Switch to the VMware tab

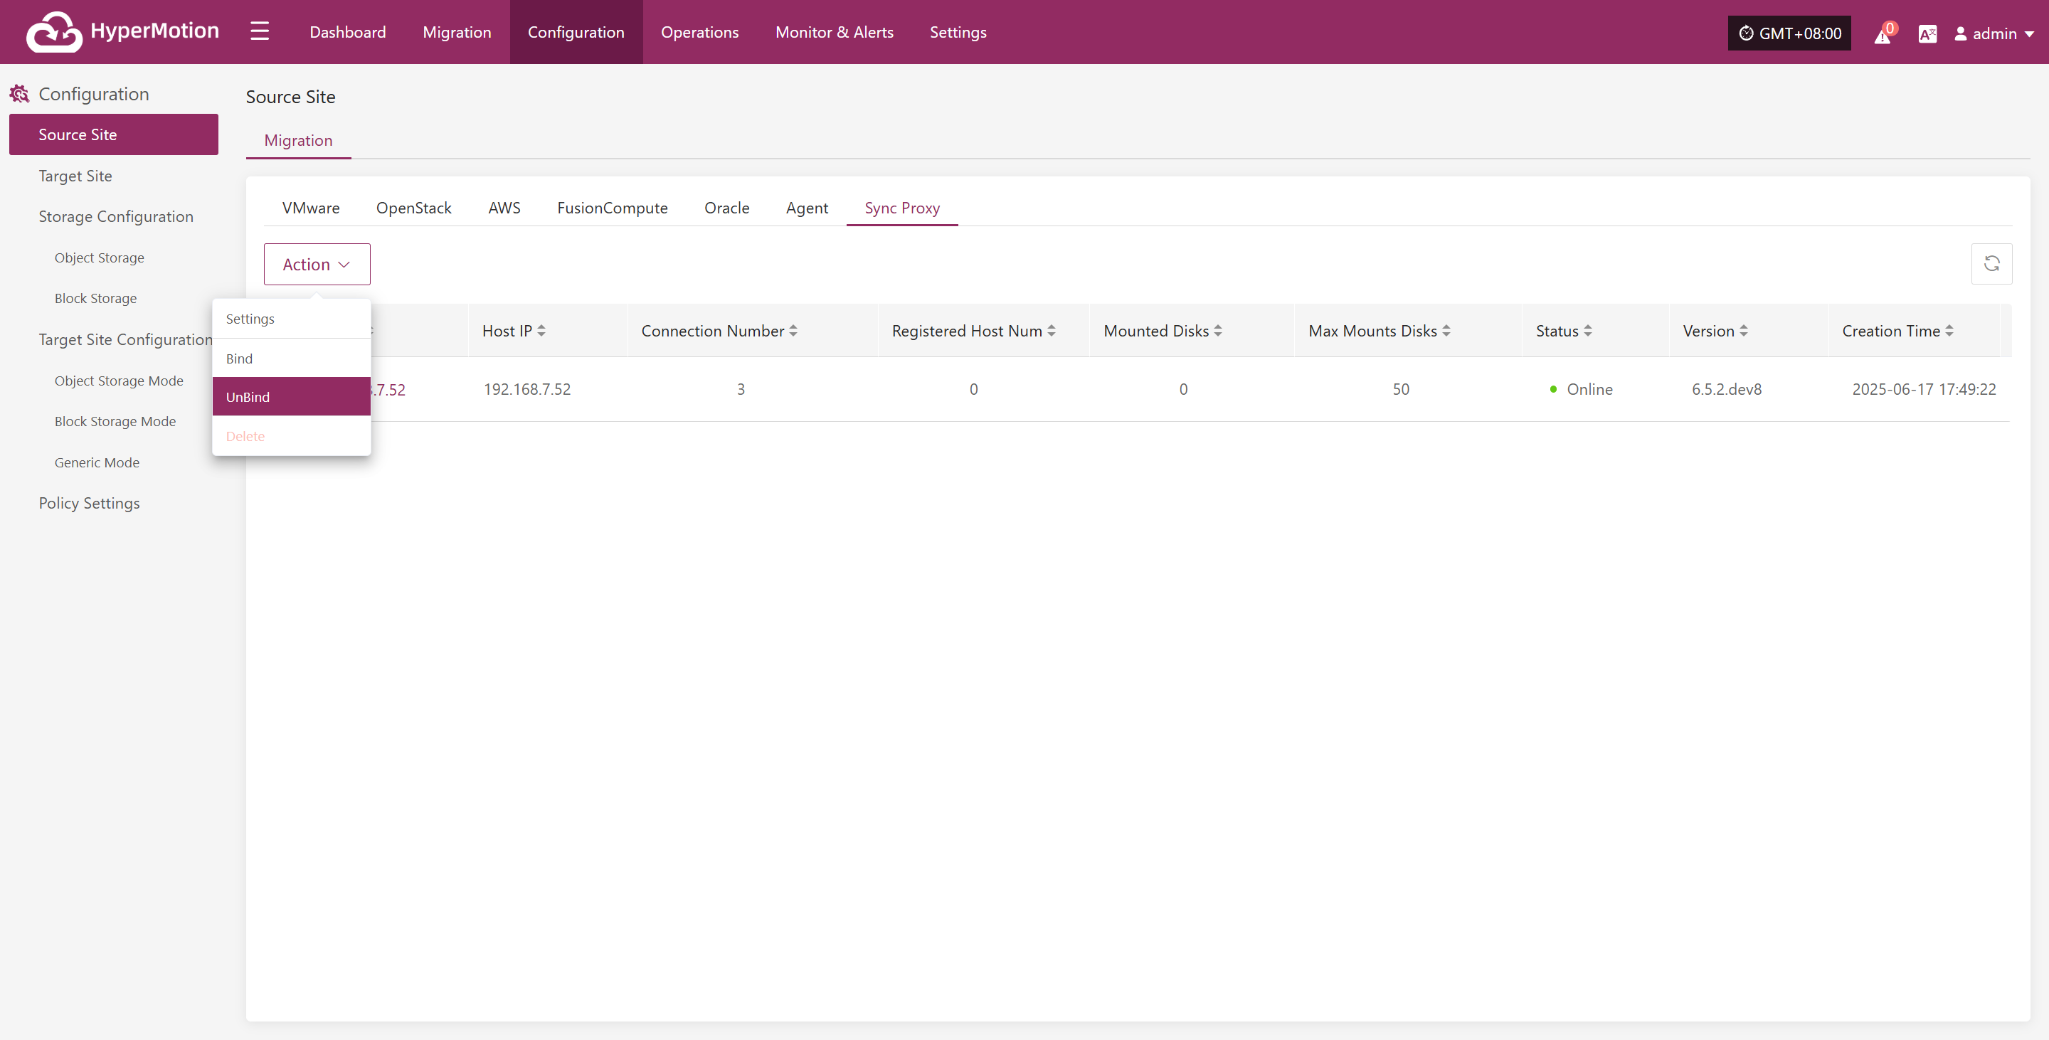(311, 208)
